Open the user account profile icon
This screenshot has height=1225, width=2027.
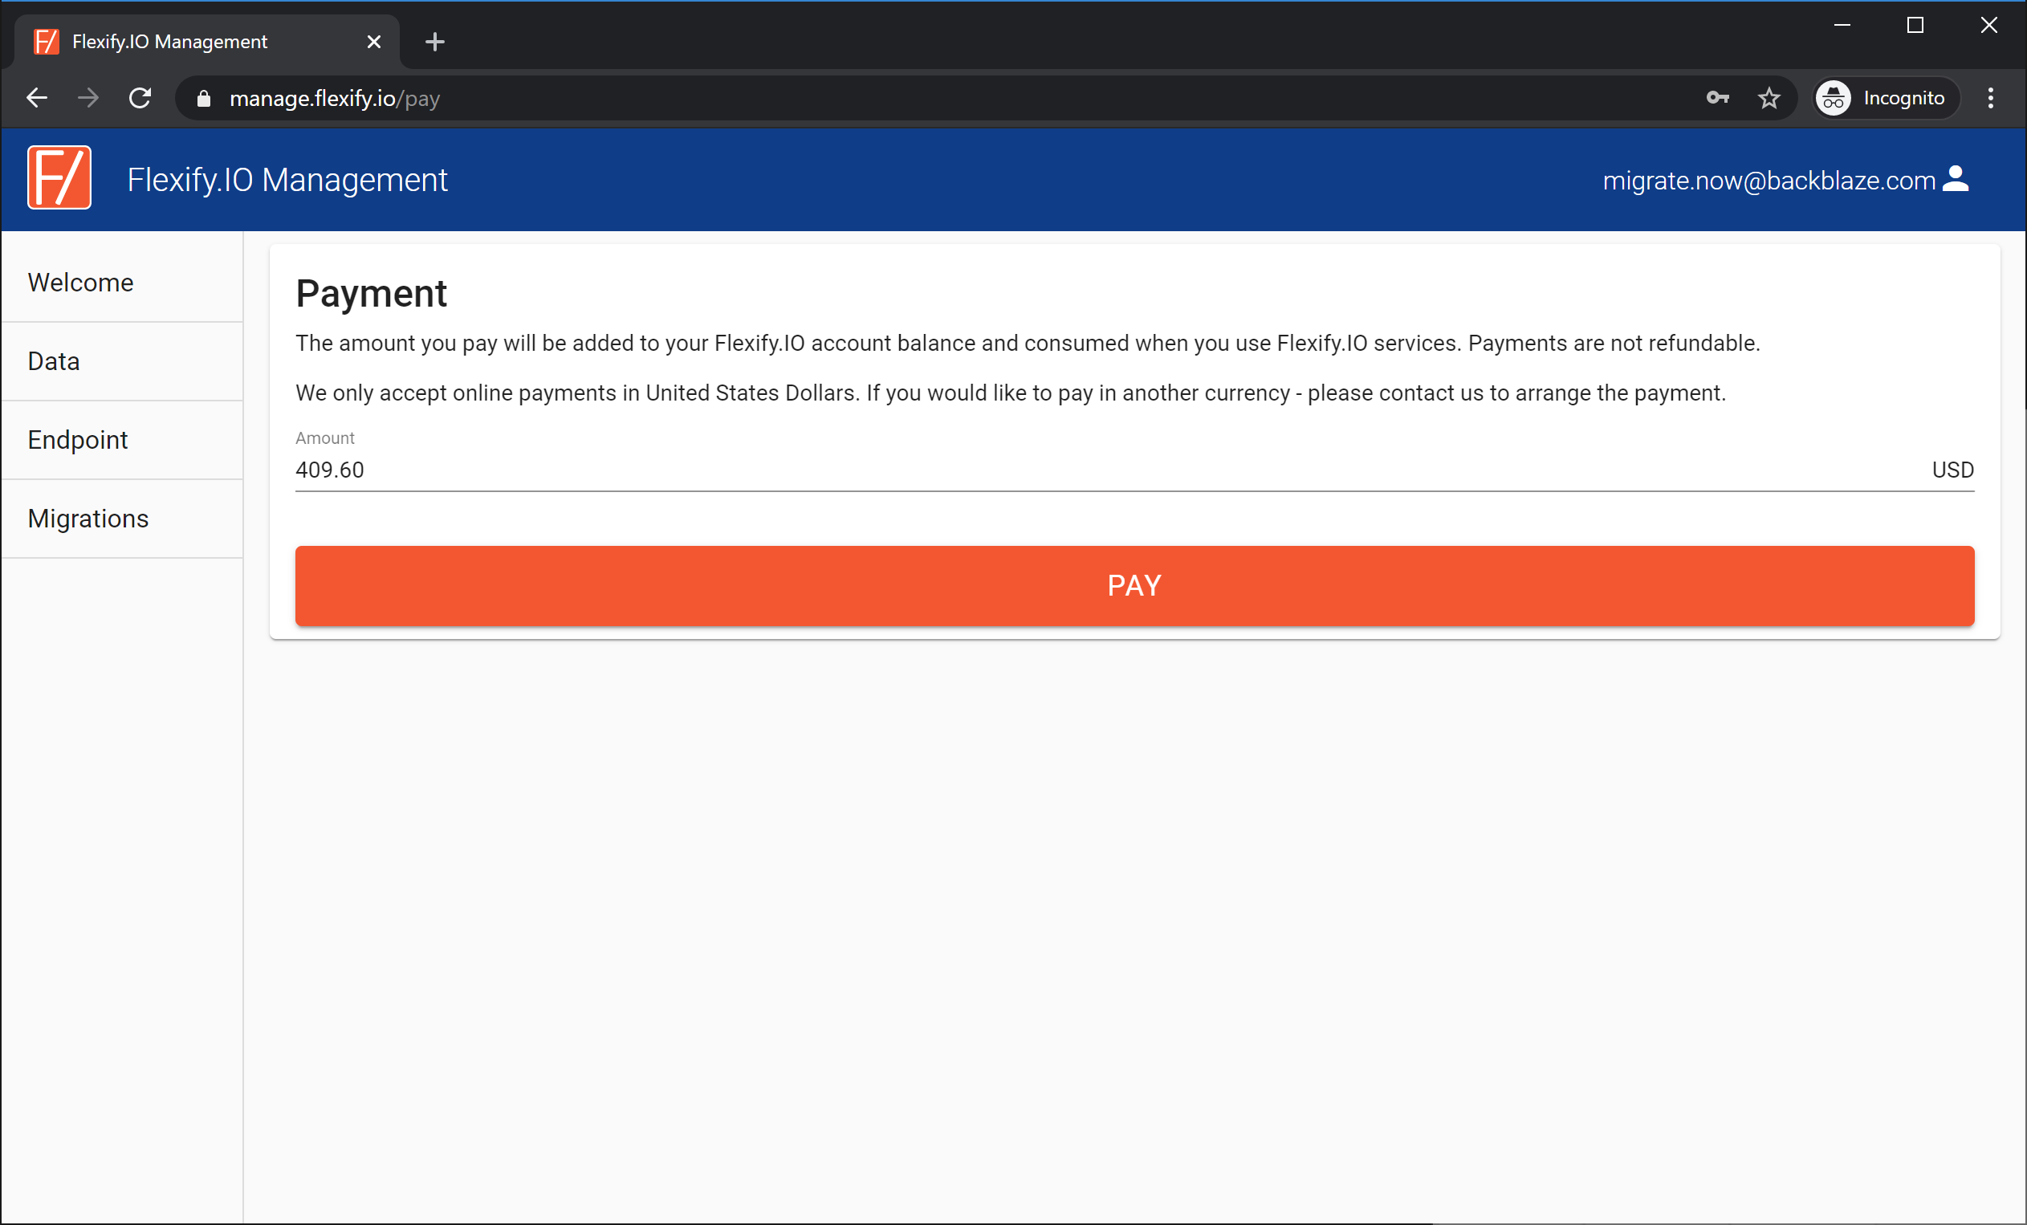[1956, 178]
